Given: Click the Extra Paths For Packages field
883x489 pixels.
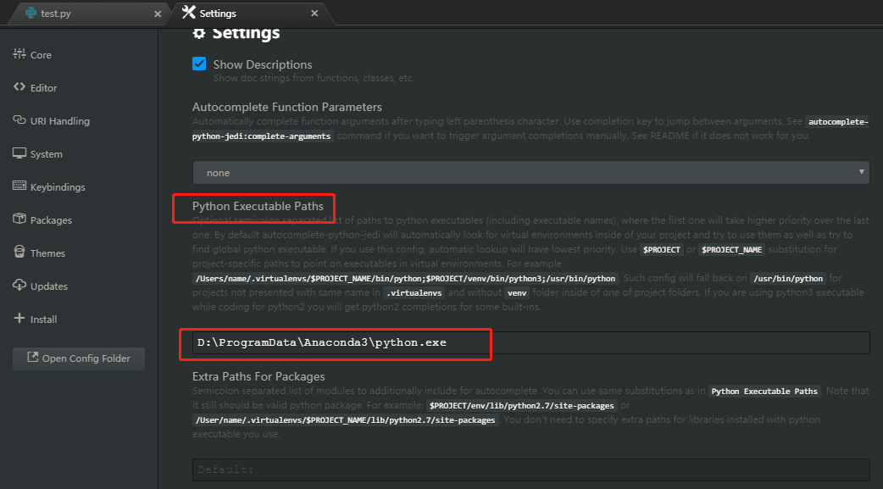Looking at the screenshot, I should (x=530, y=470).
